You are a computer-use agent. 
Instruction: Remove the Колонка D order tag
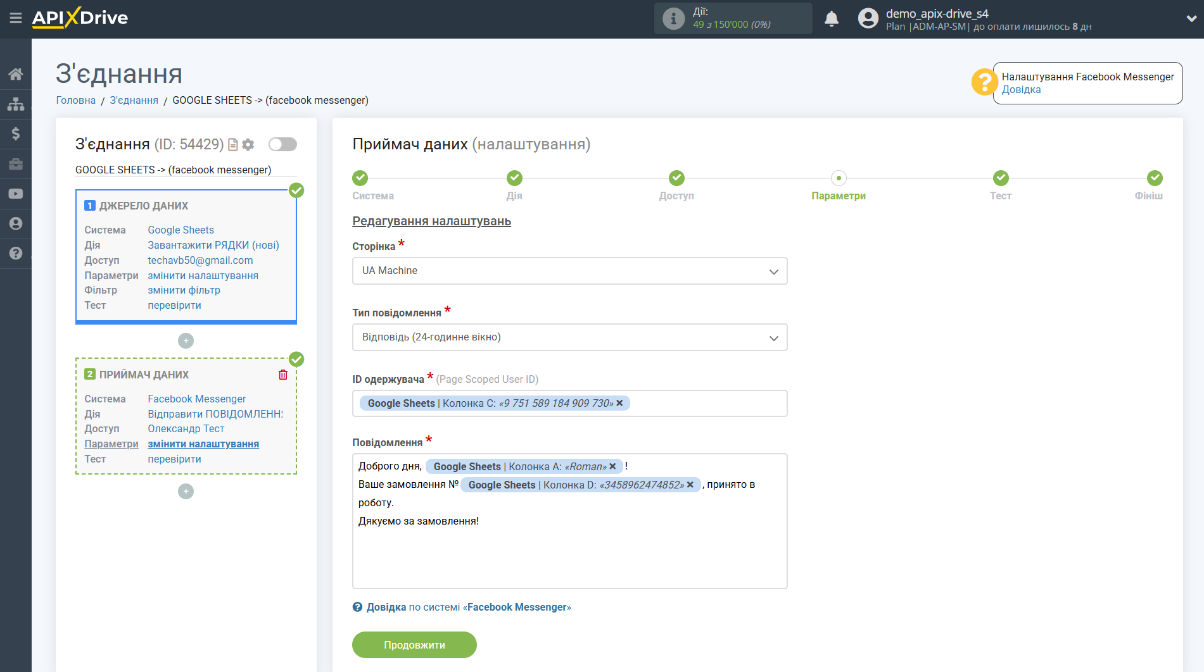tap(690, 485)
